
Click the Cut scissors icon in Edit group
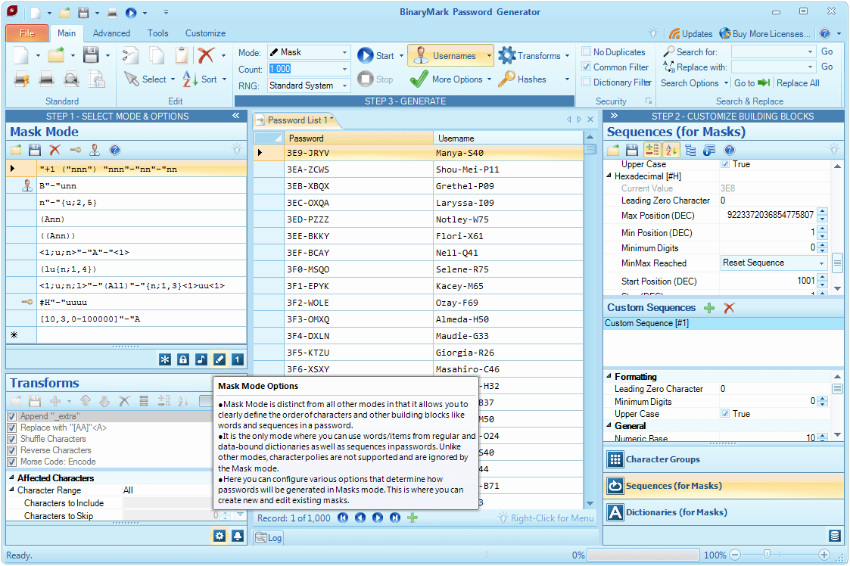click(x=131, y=56)
